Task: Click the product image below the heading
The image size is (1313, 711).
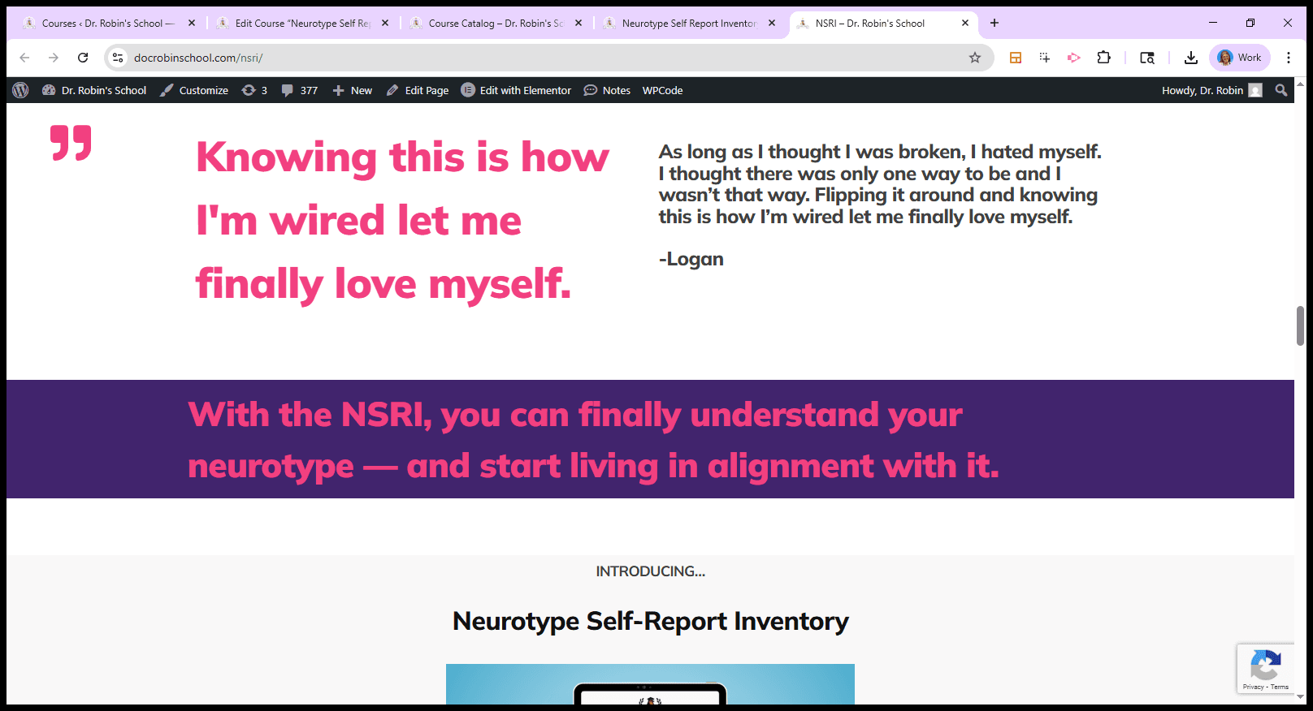Action: click(650, 684)
